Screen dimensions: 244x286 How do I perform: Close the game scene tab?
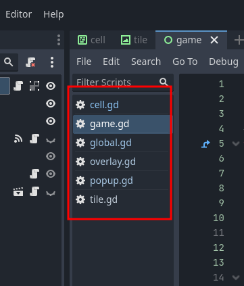[x=214, y=41]
